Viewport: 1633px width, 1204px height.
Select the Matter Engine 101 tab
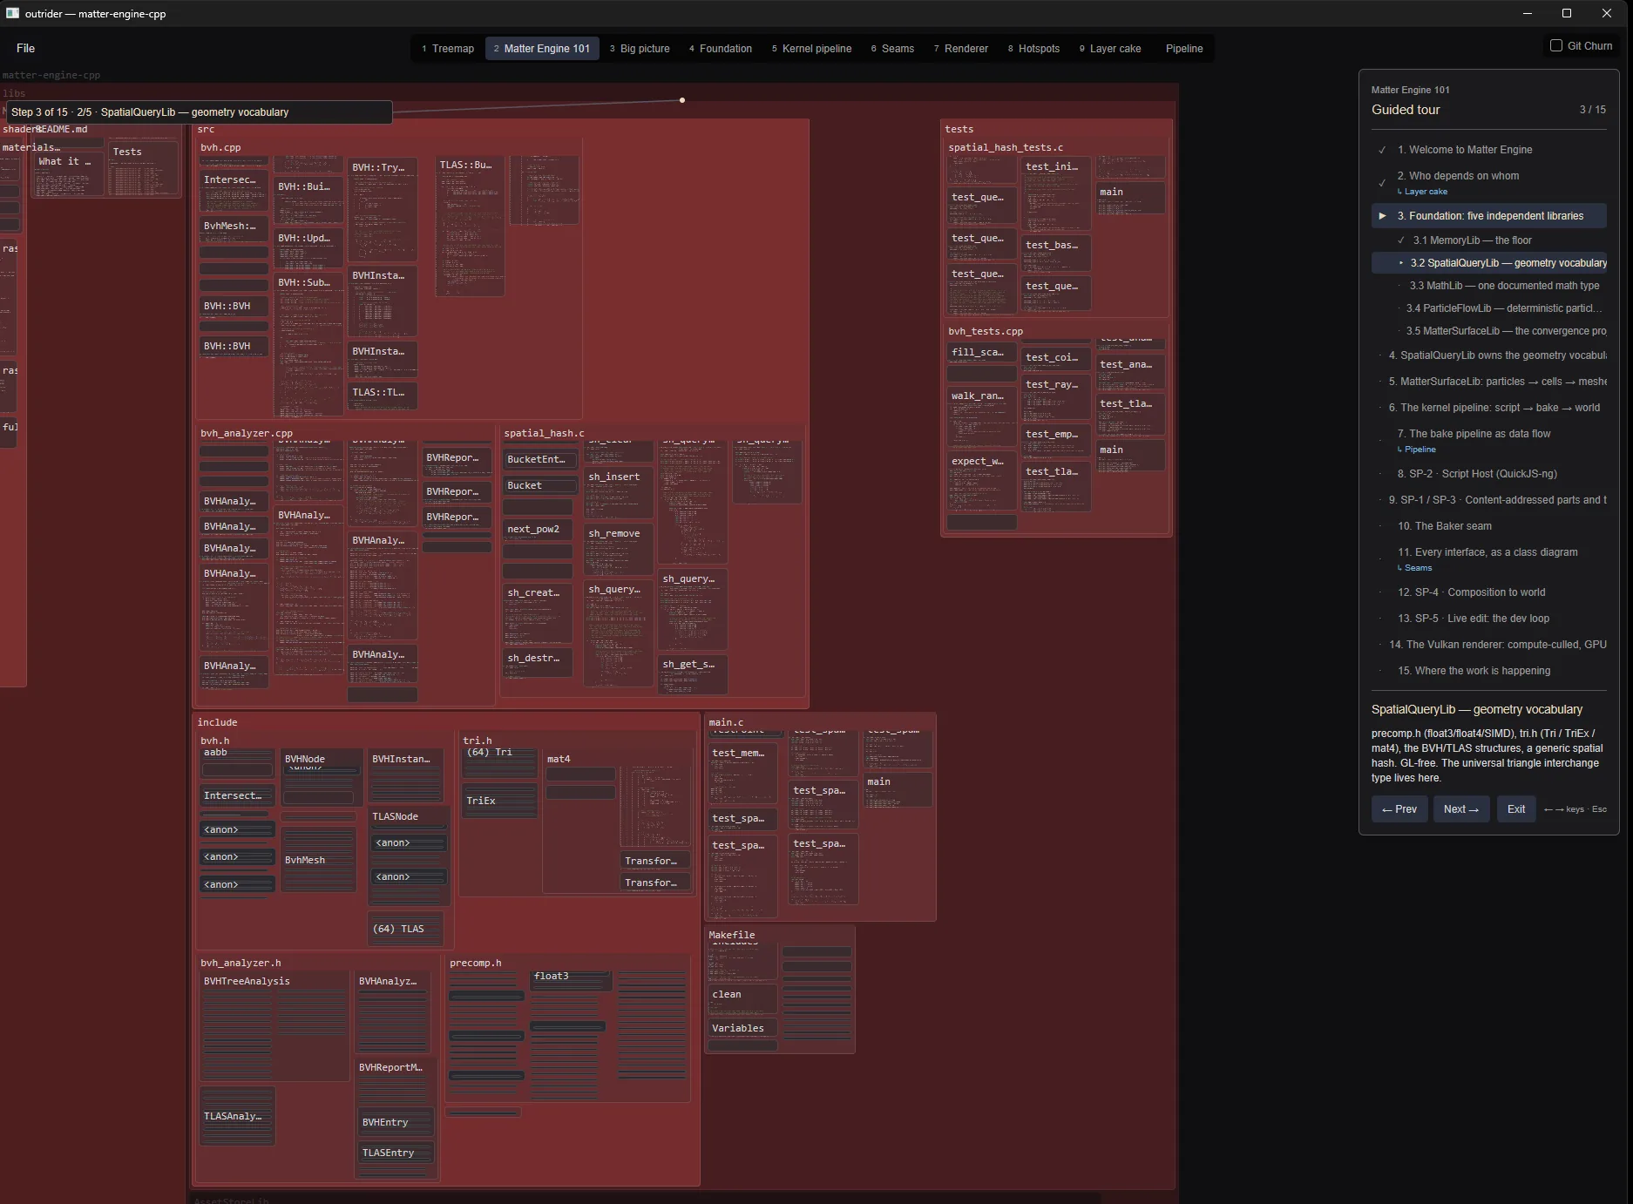(542, 49)
